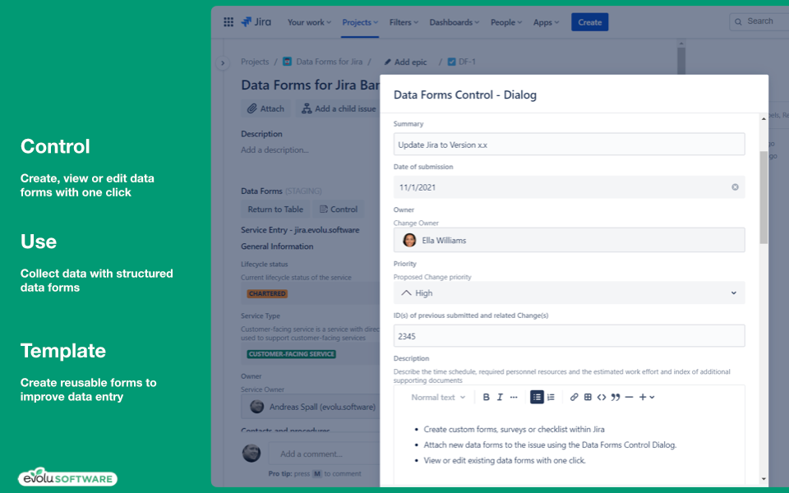Viewport: 789px width, 493px height.
Task: Click the dialog vertical scrollbar thumb
Action: (x=764, y=197)
